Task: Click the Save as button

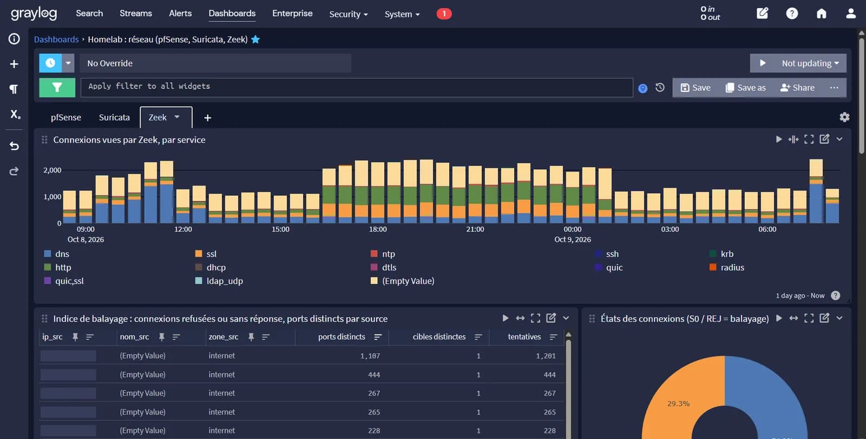Action: click(746, 88)
